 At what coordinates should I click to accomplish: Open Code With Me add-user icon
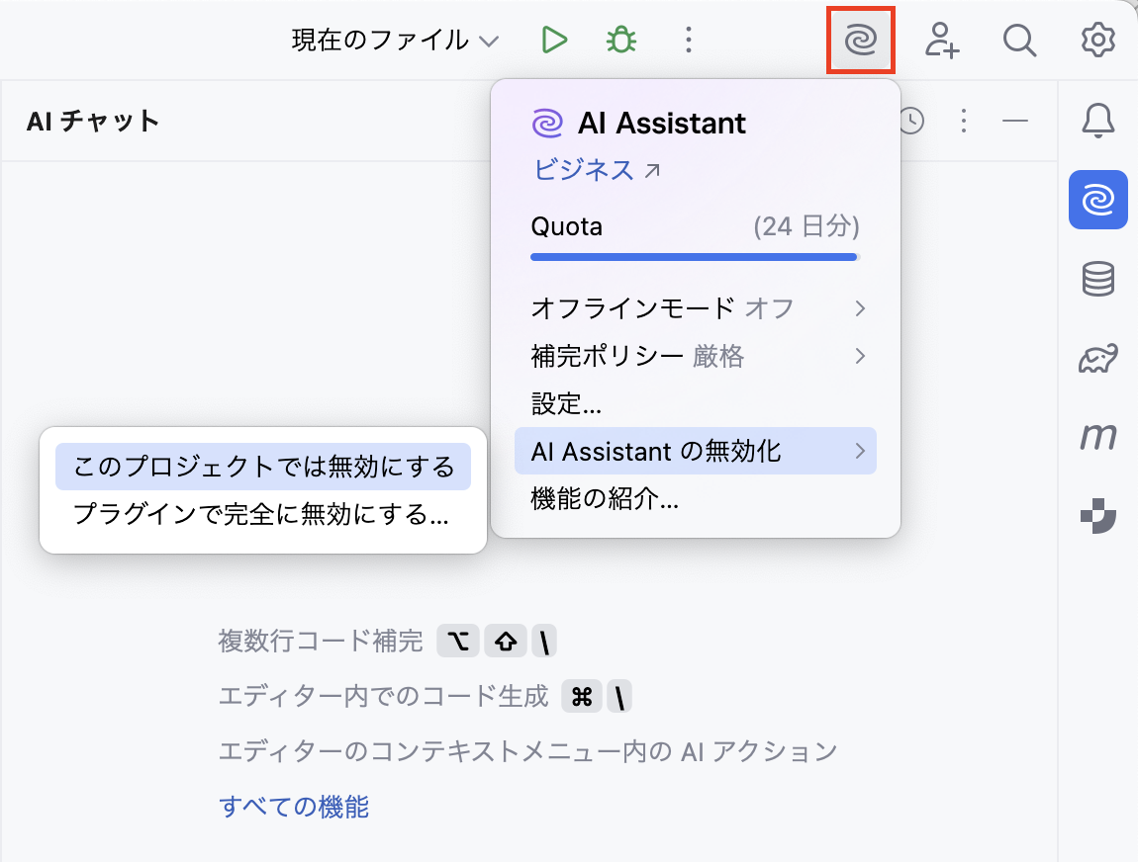click(x=941, y=40)
